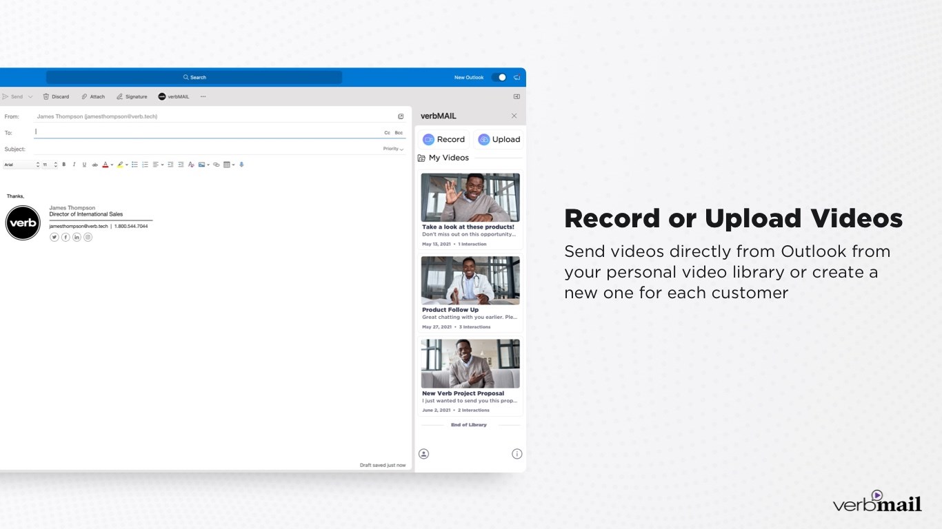This screenshot has height=529, width=942.
Task: Toggle Bold formatting
Action: [x=64, y=165]
